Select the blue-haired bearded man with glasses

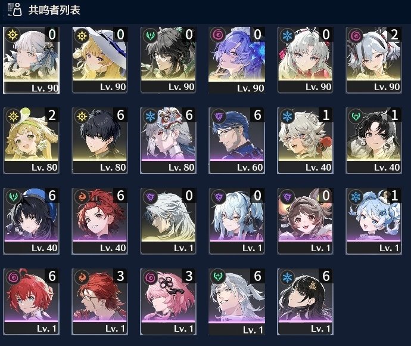(236, 141)
